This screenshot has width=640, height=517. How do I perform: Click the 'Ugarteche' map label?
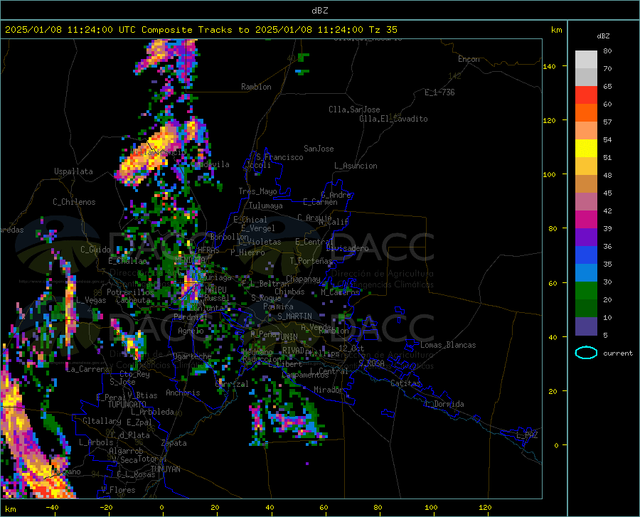coord(192,356)
